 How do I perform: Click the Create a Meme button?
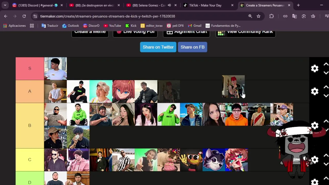90,34
